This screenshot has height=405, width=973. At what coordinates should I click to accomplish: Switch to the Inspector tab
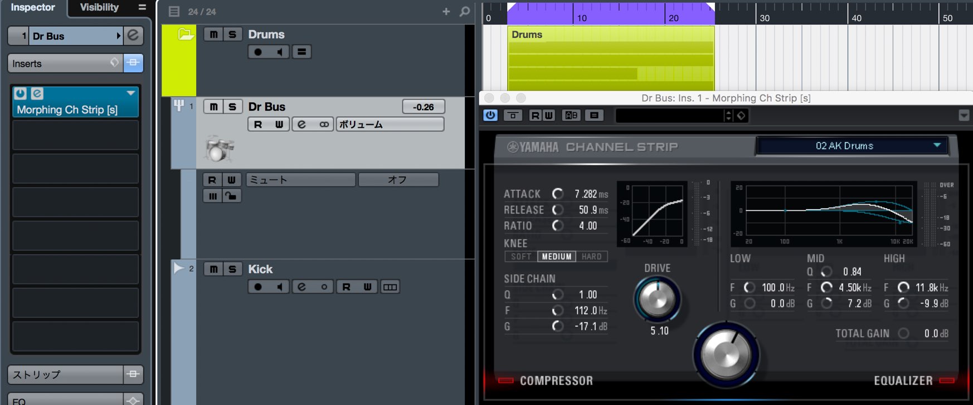coord(33,7)
